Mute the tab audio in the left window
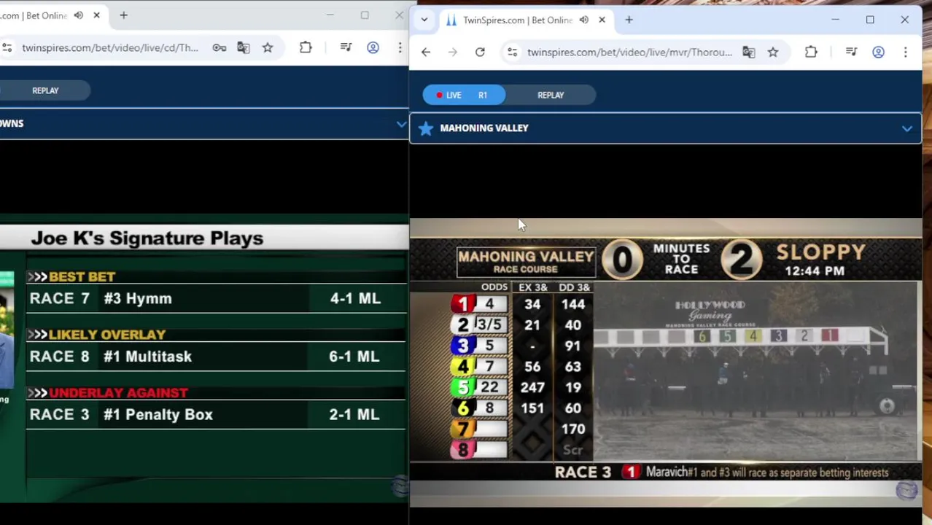Image resolution: width=932 pixels, height=525 pixels. 78,15
